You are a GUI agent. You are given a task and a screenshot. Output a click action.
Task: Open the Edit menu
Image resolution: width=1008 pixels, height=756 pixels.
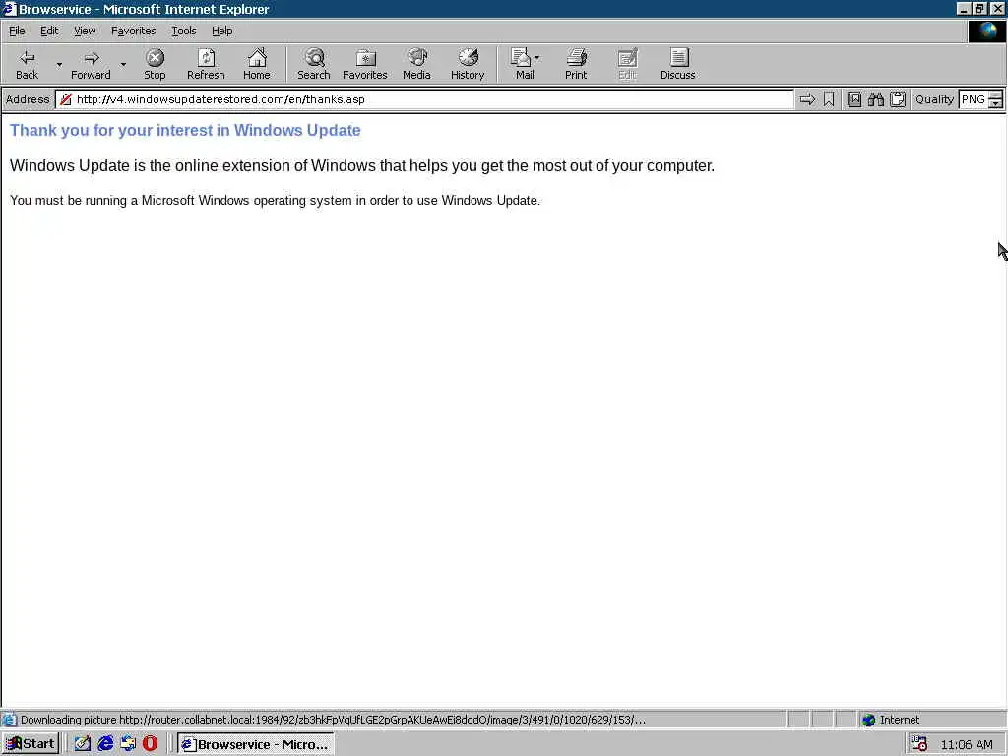coord(49,31)
